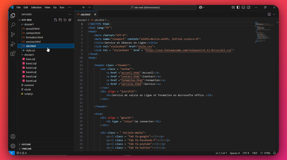Viewport: 287px width, 160px height.
Task: Open the Manage settings gear
Action: [x=13, y=146]
